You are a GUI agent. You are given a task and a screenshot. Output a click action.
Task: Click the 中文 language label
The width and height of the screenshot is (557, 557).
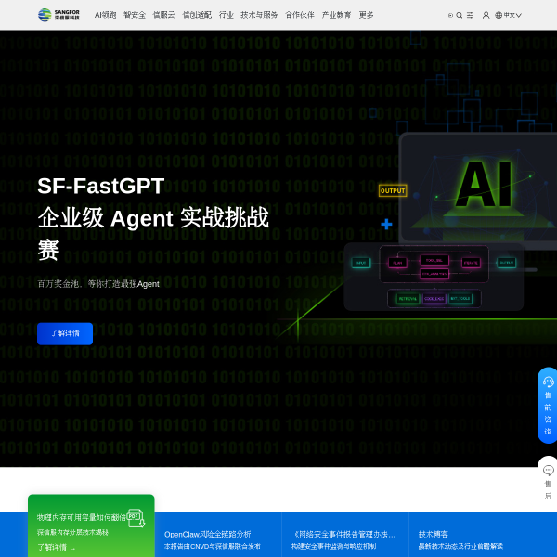509,15
